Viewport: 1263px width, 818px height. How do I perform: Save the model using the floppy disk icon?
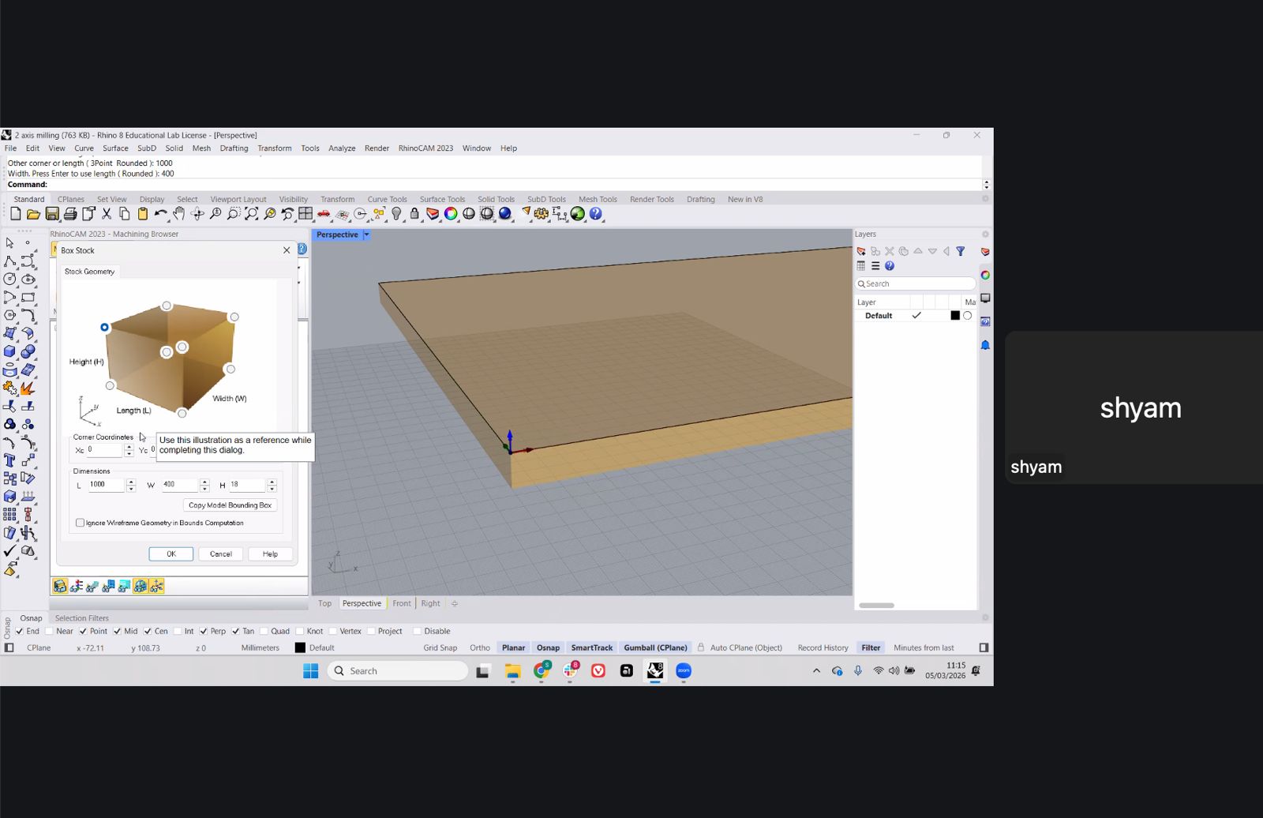(x=52, y=214)
